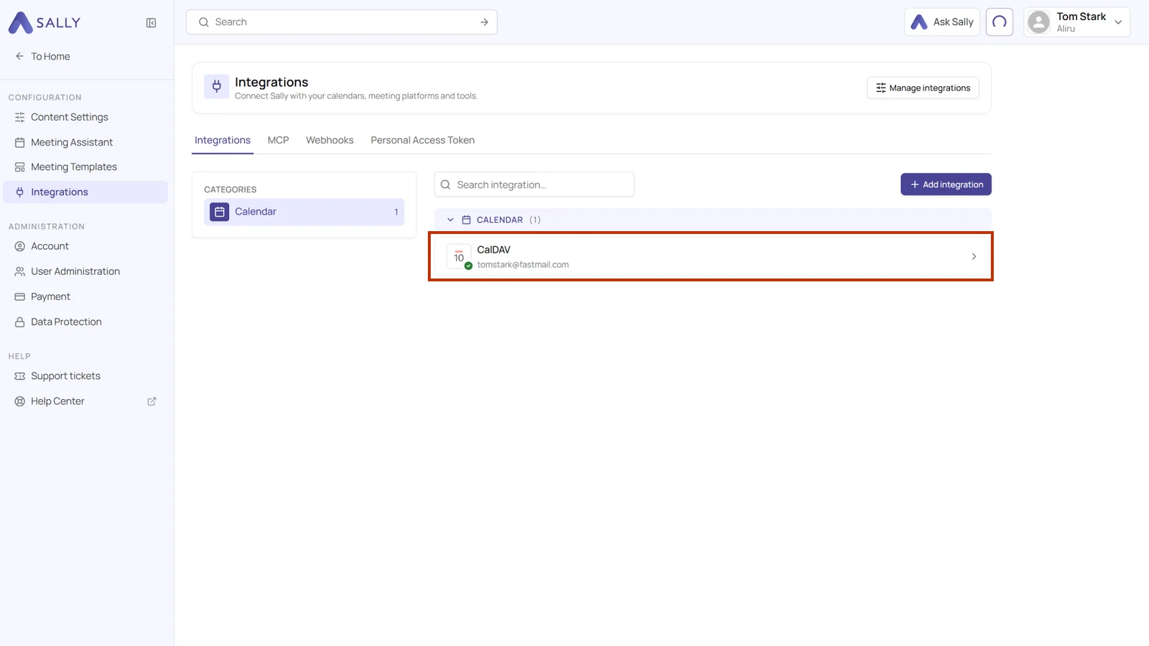Open Ask Sally assistant

[x=942, y=22]
